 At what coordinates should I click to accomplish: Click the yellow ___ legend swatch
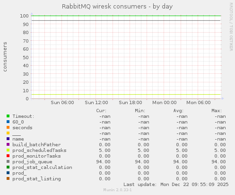tap(8, 133)
